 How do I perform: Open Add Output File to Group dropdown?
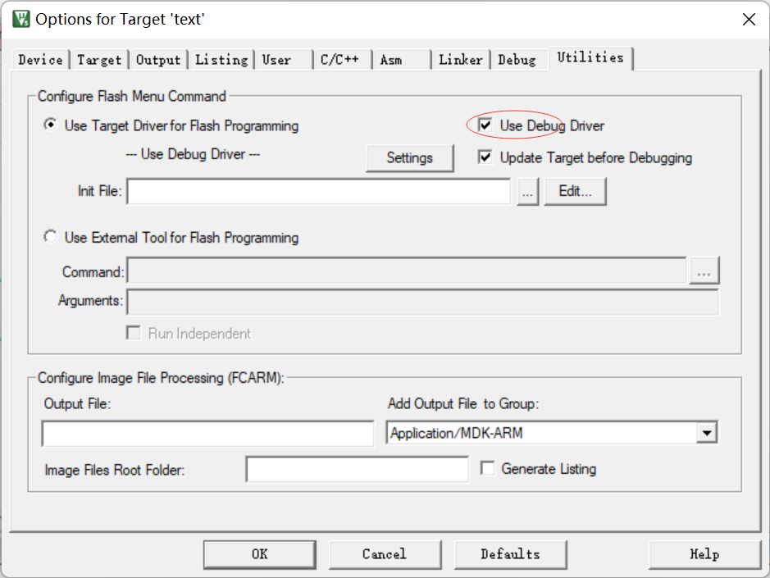707,433
